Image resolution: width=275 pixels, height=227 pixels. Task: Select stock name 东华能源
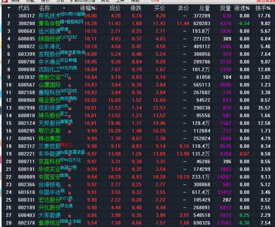pyautogui.click(x=50, y=154)
